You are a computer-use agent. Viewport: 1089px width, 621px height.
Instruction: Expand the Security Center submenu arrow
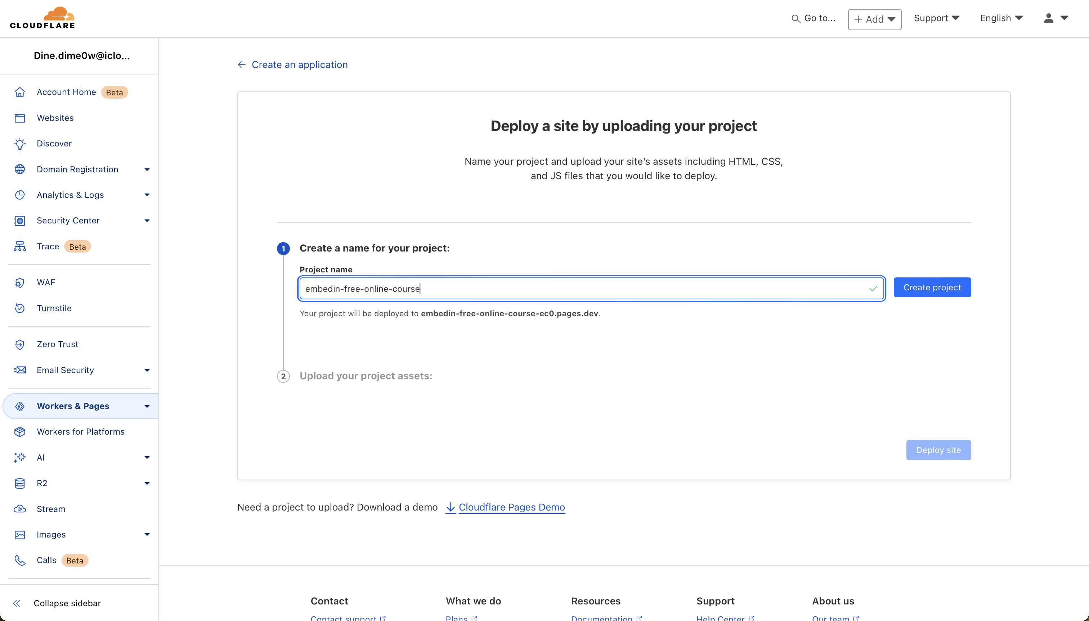coord(147,221)
